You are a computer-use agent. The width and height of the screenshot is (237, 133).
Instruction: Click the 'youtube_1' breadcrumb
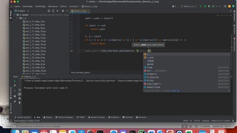[x=74, y=6]
